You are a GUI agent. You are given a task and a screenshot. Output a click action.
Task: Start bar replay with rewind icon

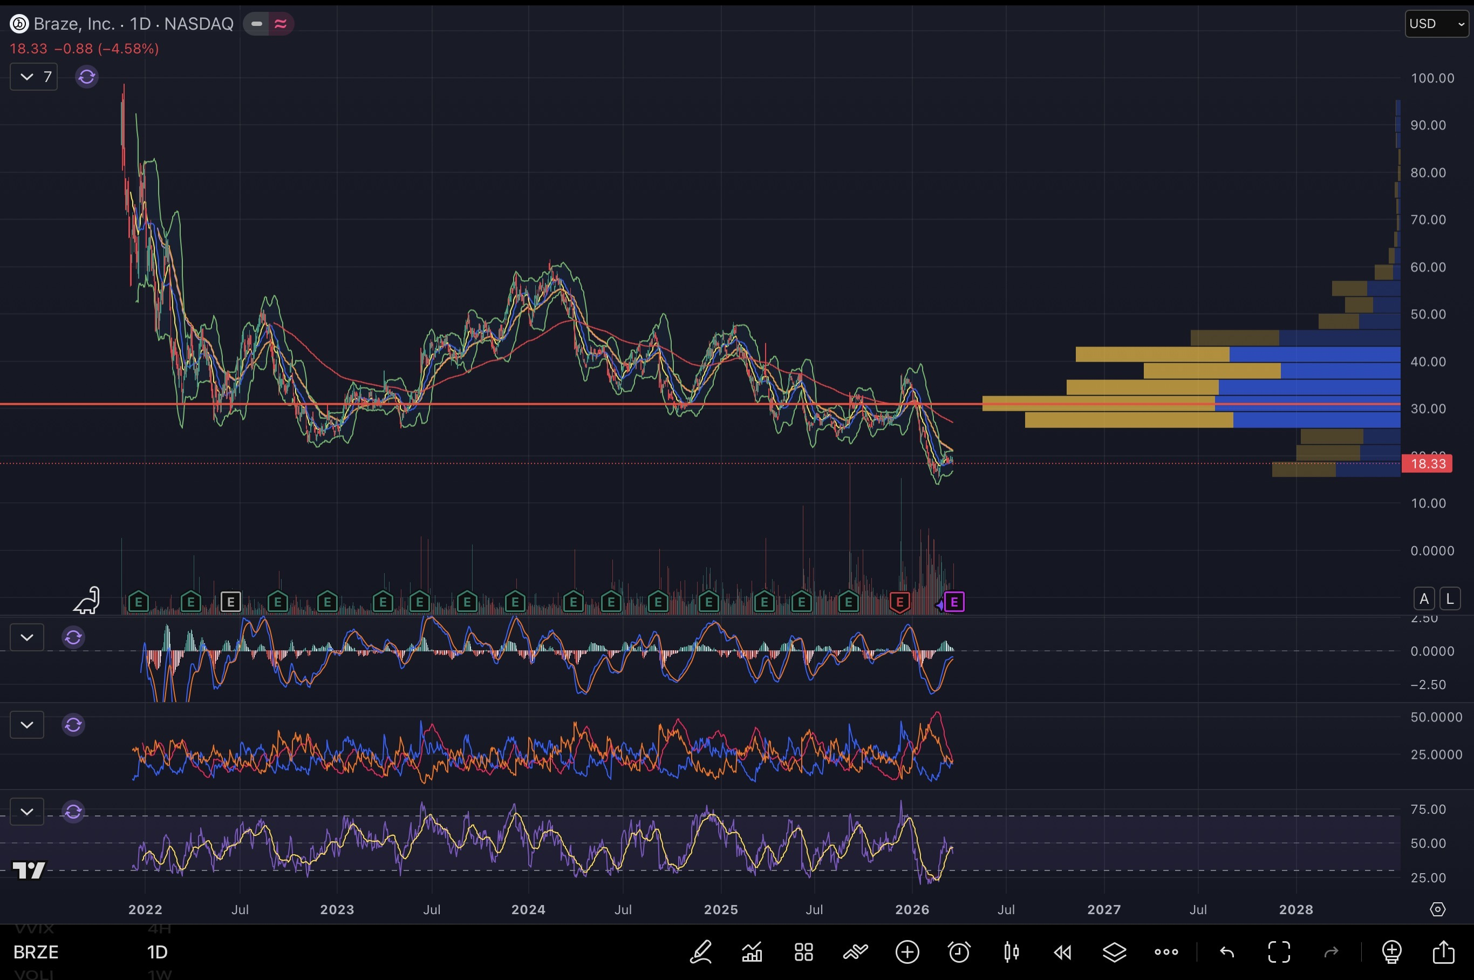tap(1062, 952)
